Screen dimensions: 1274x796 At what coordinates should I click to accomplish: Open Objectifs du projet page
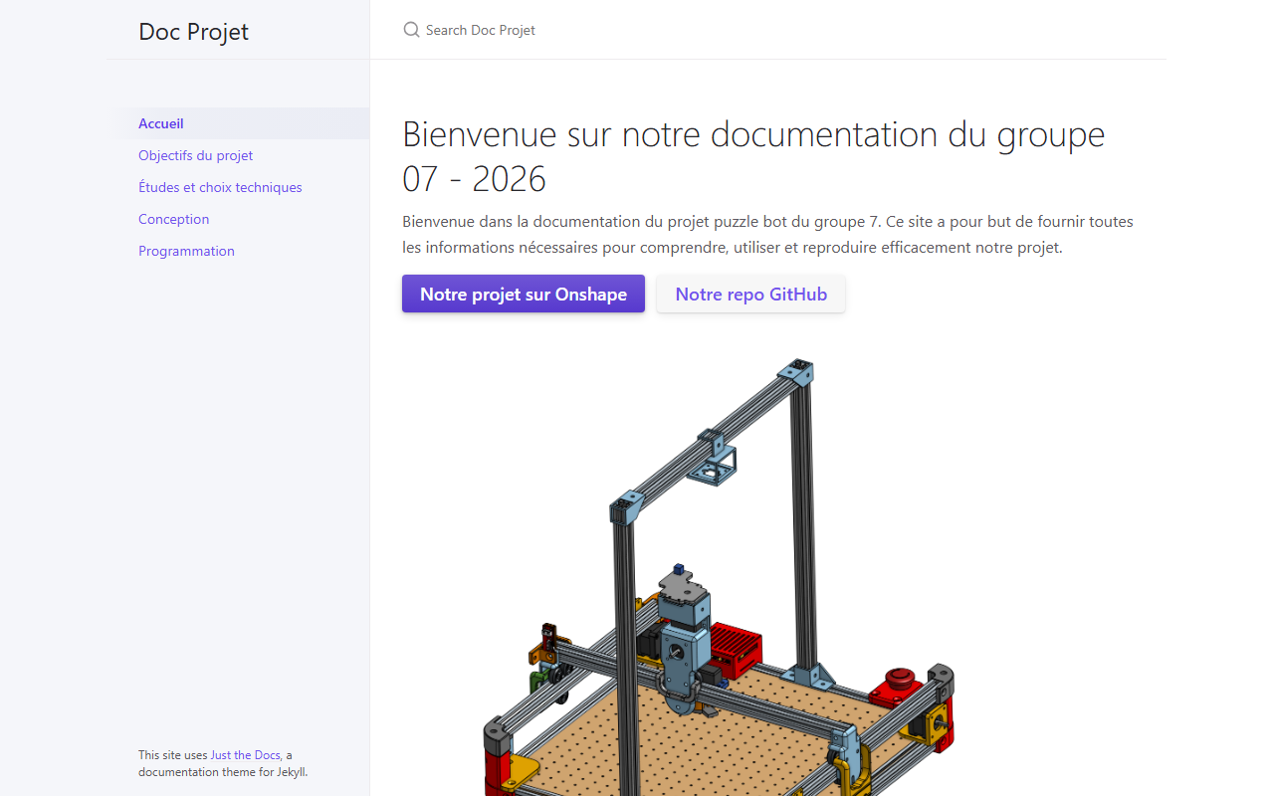238,155
